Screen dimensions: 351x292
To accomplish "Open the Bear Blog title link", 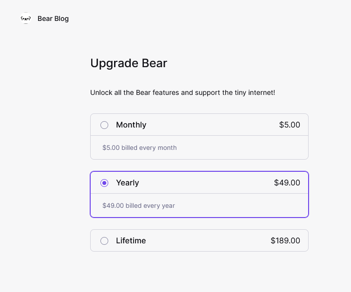I will pyautogui.click(x=53, y=18).
